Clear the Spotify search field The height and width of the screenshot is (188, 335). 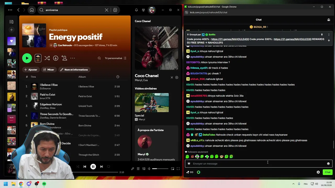point(107,10)
